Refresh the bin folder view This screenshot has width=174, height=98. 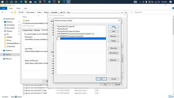click(x=126, y=13)
